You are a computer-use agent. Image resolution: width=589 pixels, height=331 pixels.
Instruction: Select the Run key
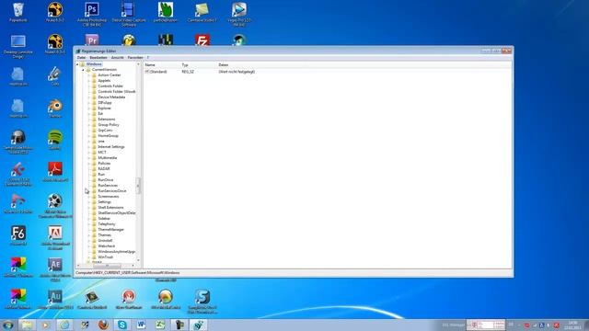(x=101, y=174)
